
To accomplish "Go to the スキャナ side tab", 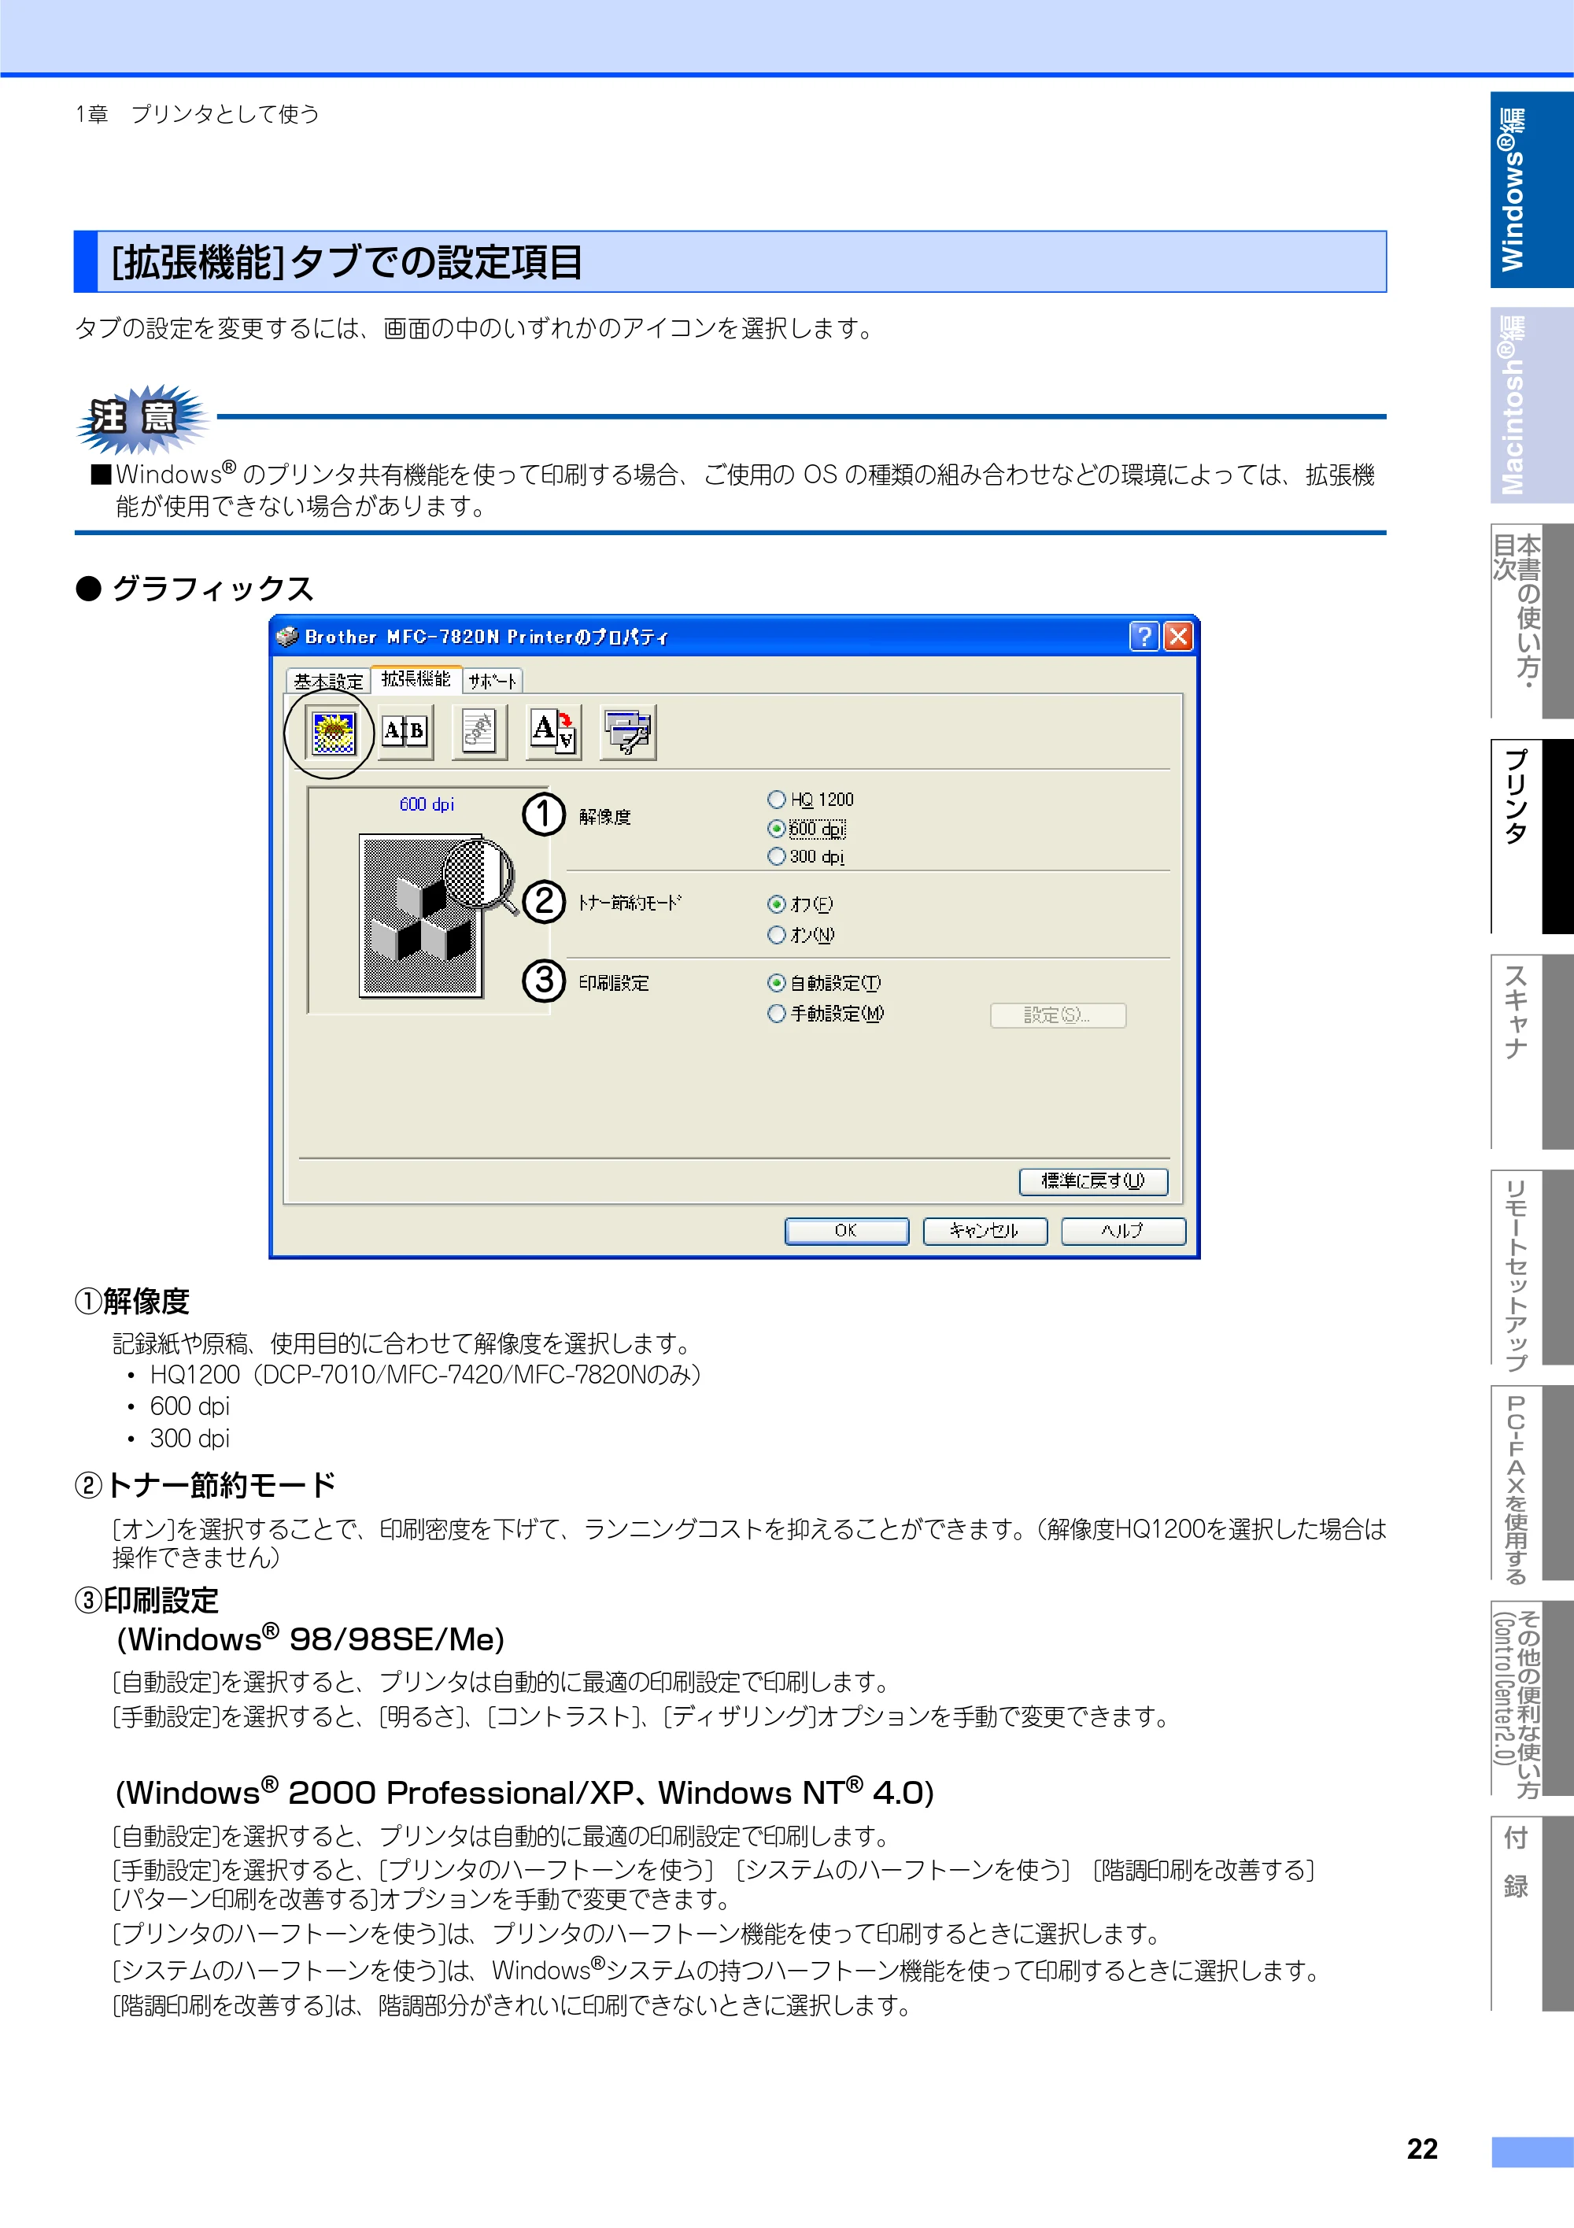I will (x=1532, y=1052).
